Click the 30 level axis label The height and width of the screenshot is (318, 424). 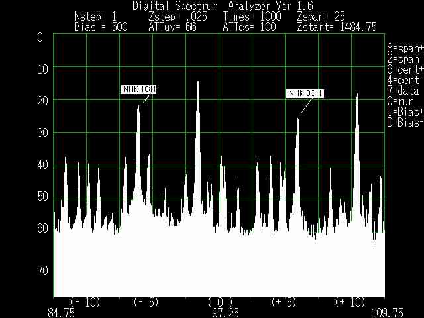coord(42,133)
